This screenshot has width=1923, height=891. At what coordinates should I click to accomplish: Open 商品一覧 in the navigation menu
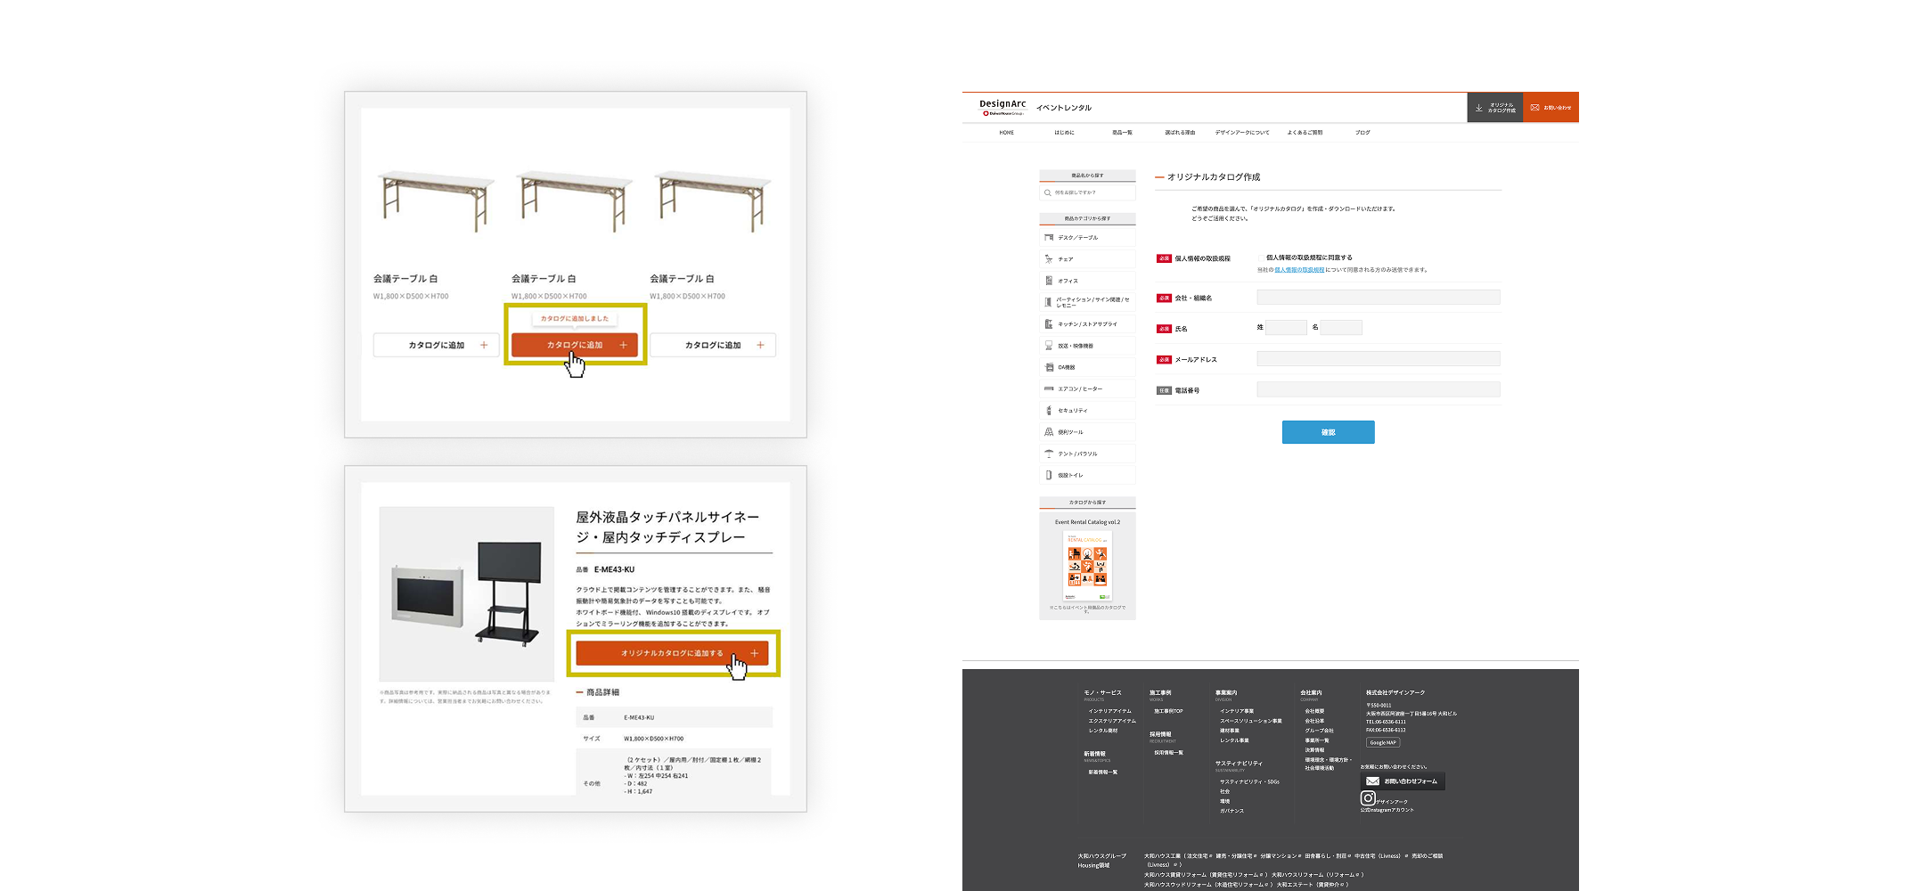(x=1122, y=133)
